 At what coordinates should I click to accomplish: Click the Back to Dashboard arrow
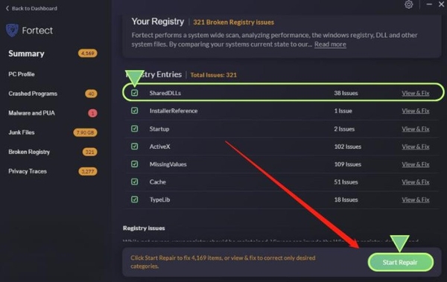click(x=7, y=8)
